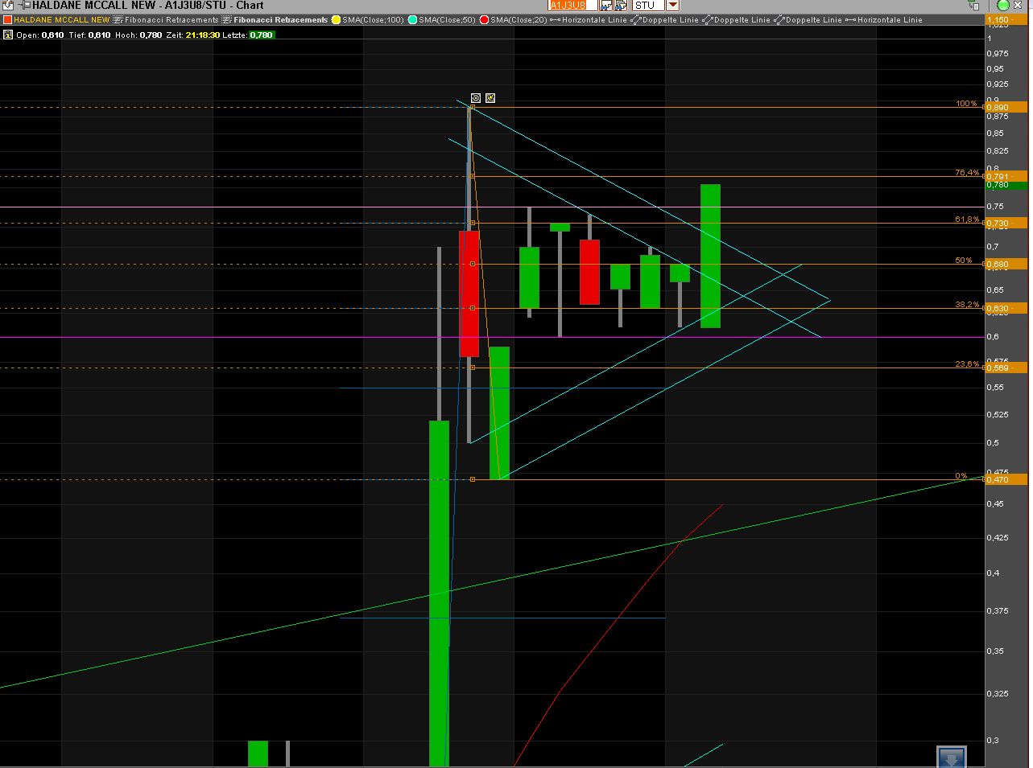Click the left marker icon above the chart peak
Image resolution: width=1033 pixels, height=768 pixels.
pos(475,98)
